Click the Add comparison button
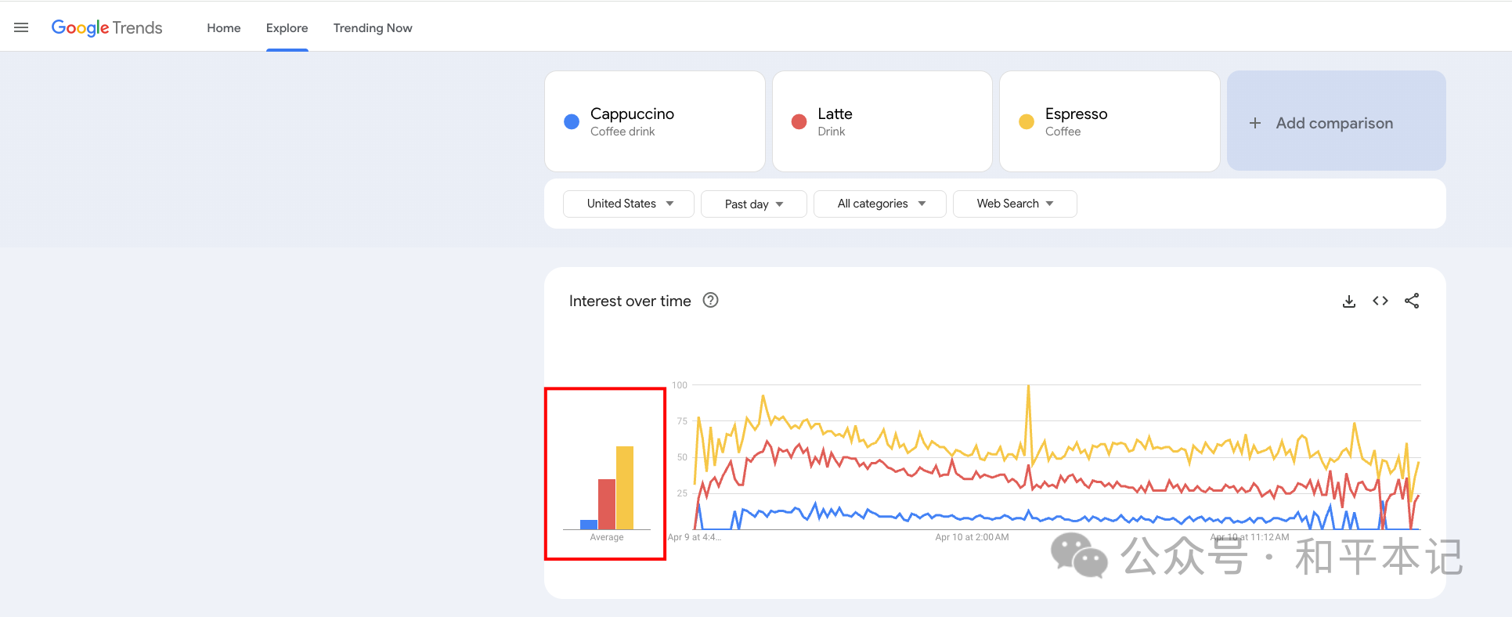This screenshot has width=1512, height=617. tap(1337, 121)
